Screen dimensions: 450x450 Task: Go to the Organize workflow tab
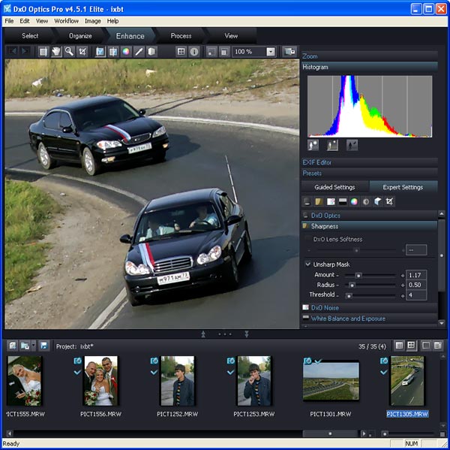[x=80, y=36]
